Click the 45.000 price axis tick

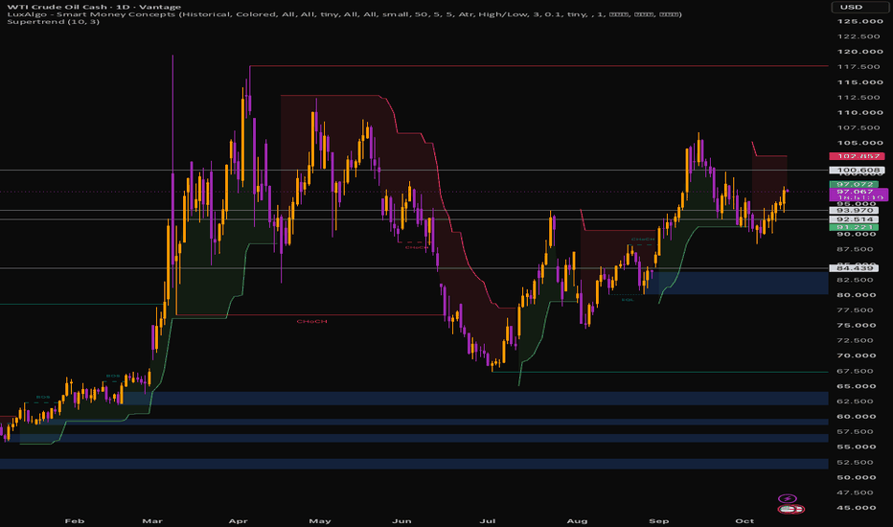coord(857,508)
